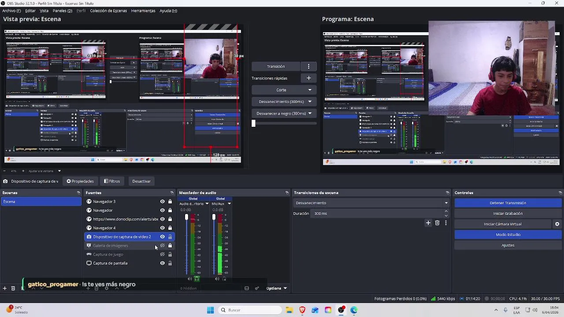Lock the Captura de pantalla source
Screen dimensions: 564x317
point(170,263)
